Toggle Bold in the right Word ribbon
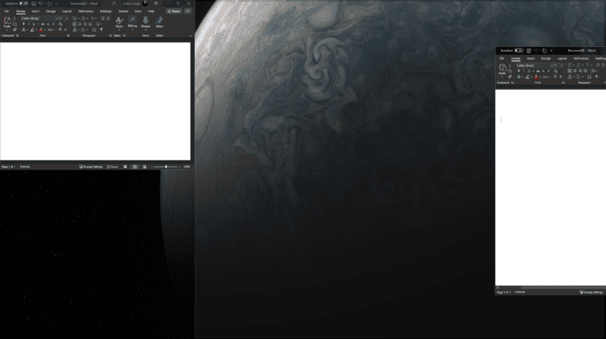Image resolution: width=606 pixels, height=339 pixels. tap(519, 71)
